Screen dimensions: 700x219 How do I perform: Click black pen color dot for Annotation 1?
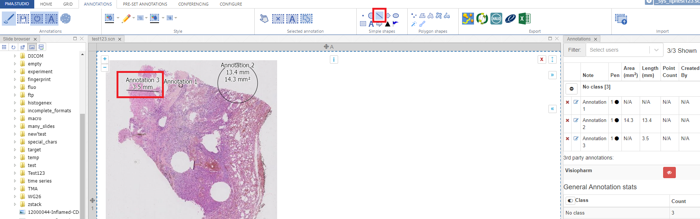tap(617, 102)
